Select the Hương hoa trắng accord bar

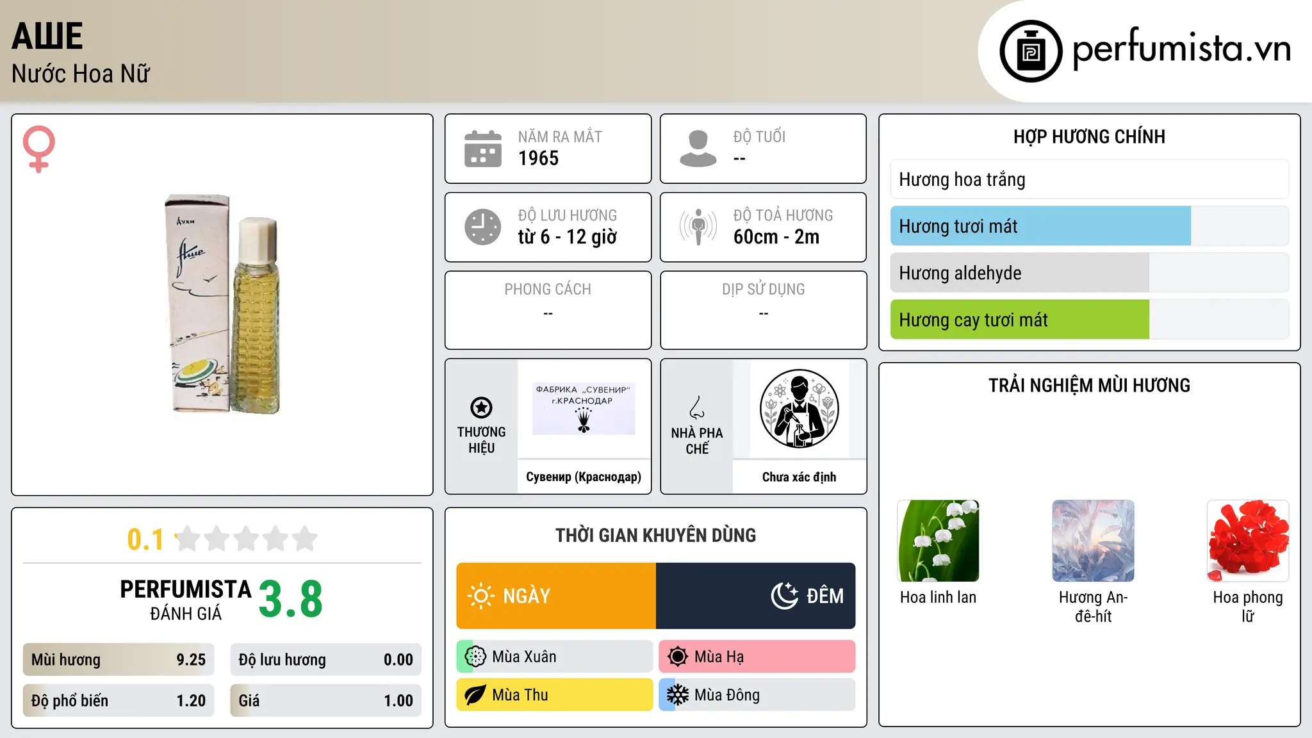coord(1090,179)
